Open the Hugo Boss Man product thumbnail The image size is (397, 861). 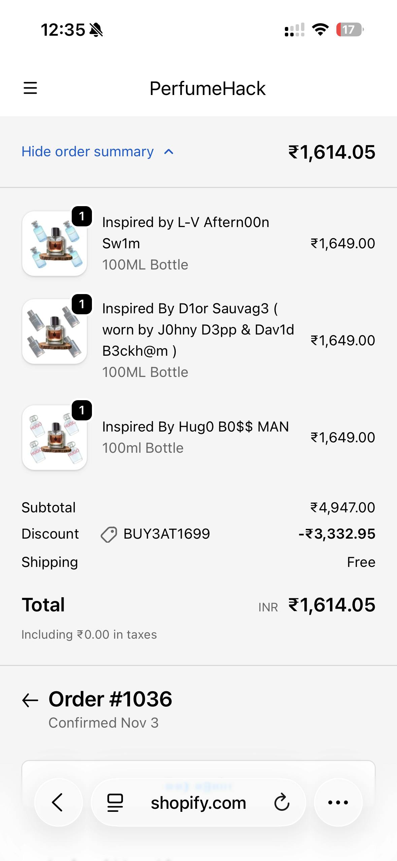(55, 437)
